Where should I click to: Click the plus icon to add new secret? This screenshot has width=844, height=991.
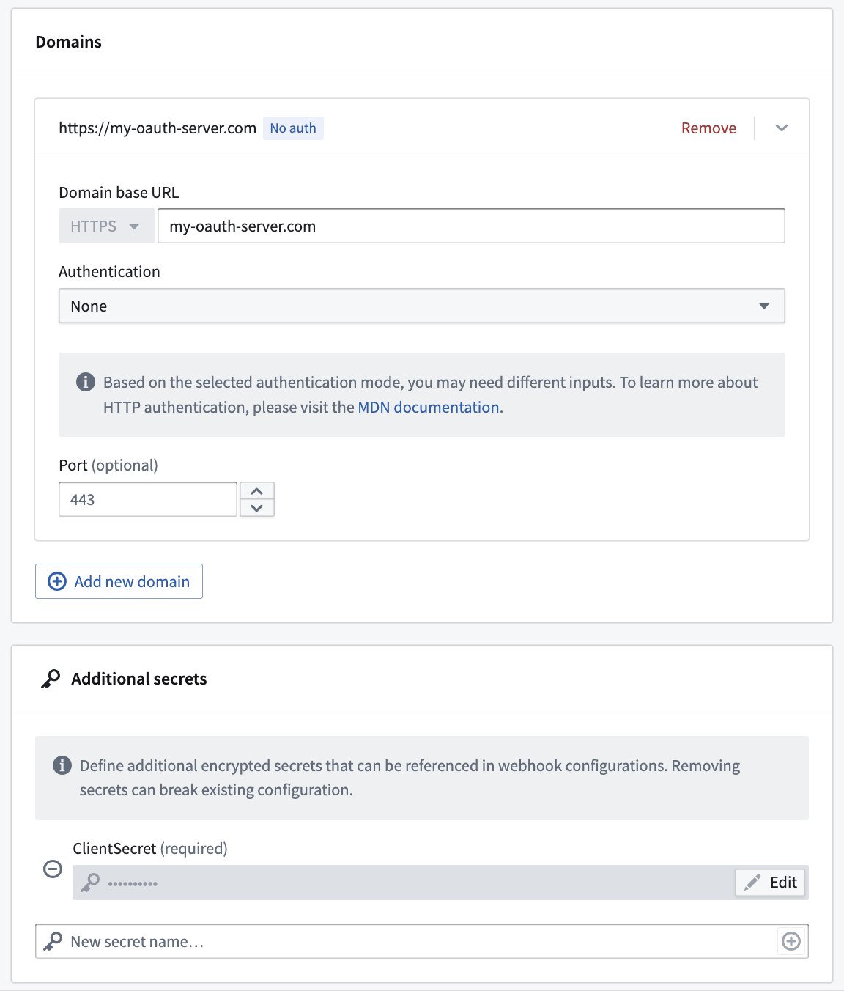point(791,941)
